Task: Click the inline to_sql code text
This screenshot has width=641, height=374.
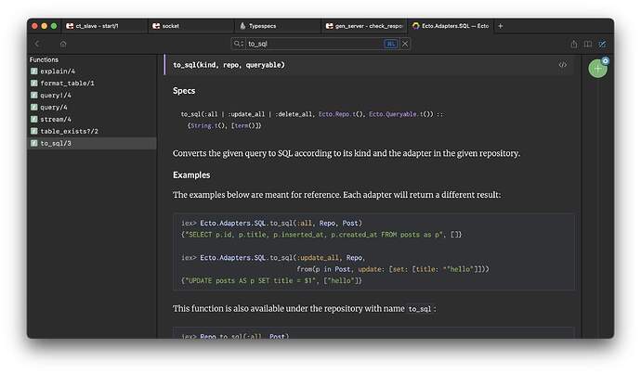Action: [420, 309]
